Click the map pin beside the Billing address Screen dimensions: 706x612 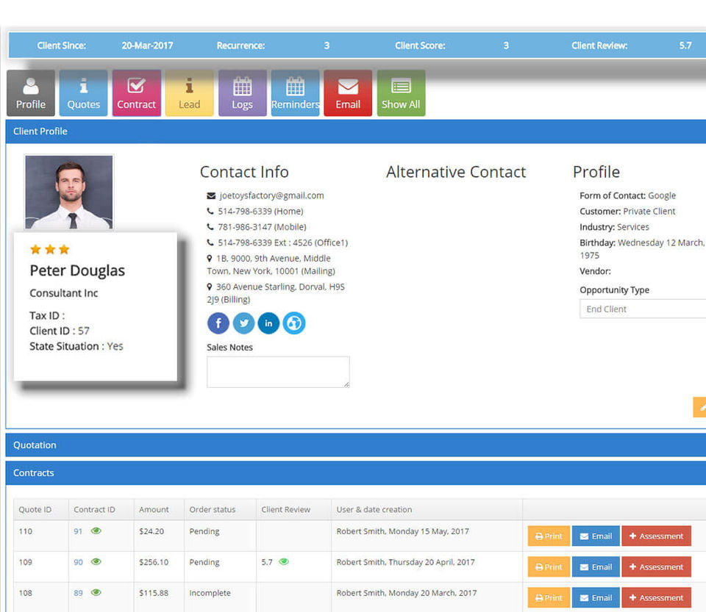[210, 287]
